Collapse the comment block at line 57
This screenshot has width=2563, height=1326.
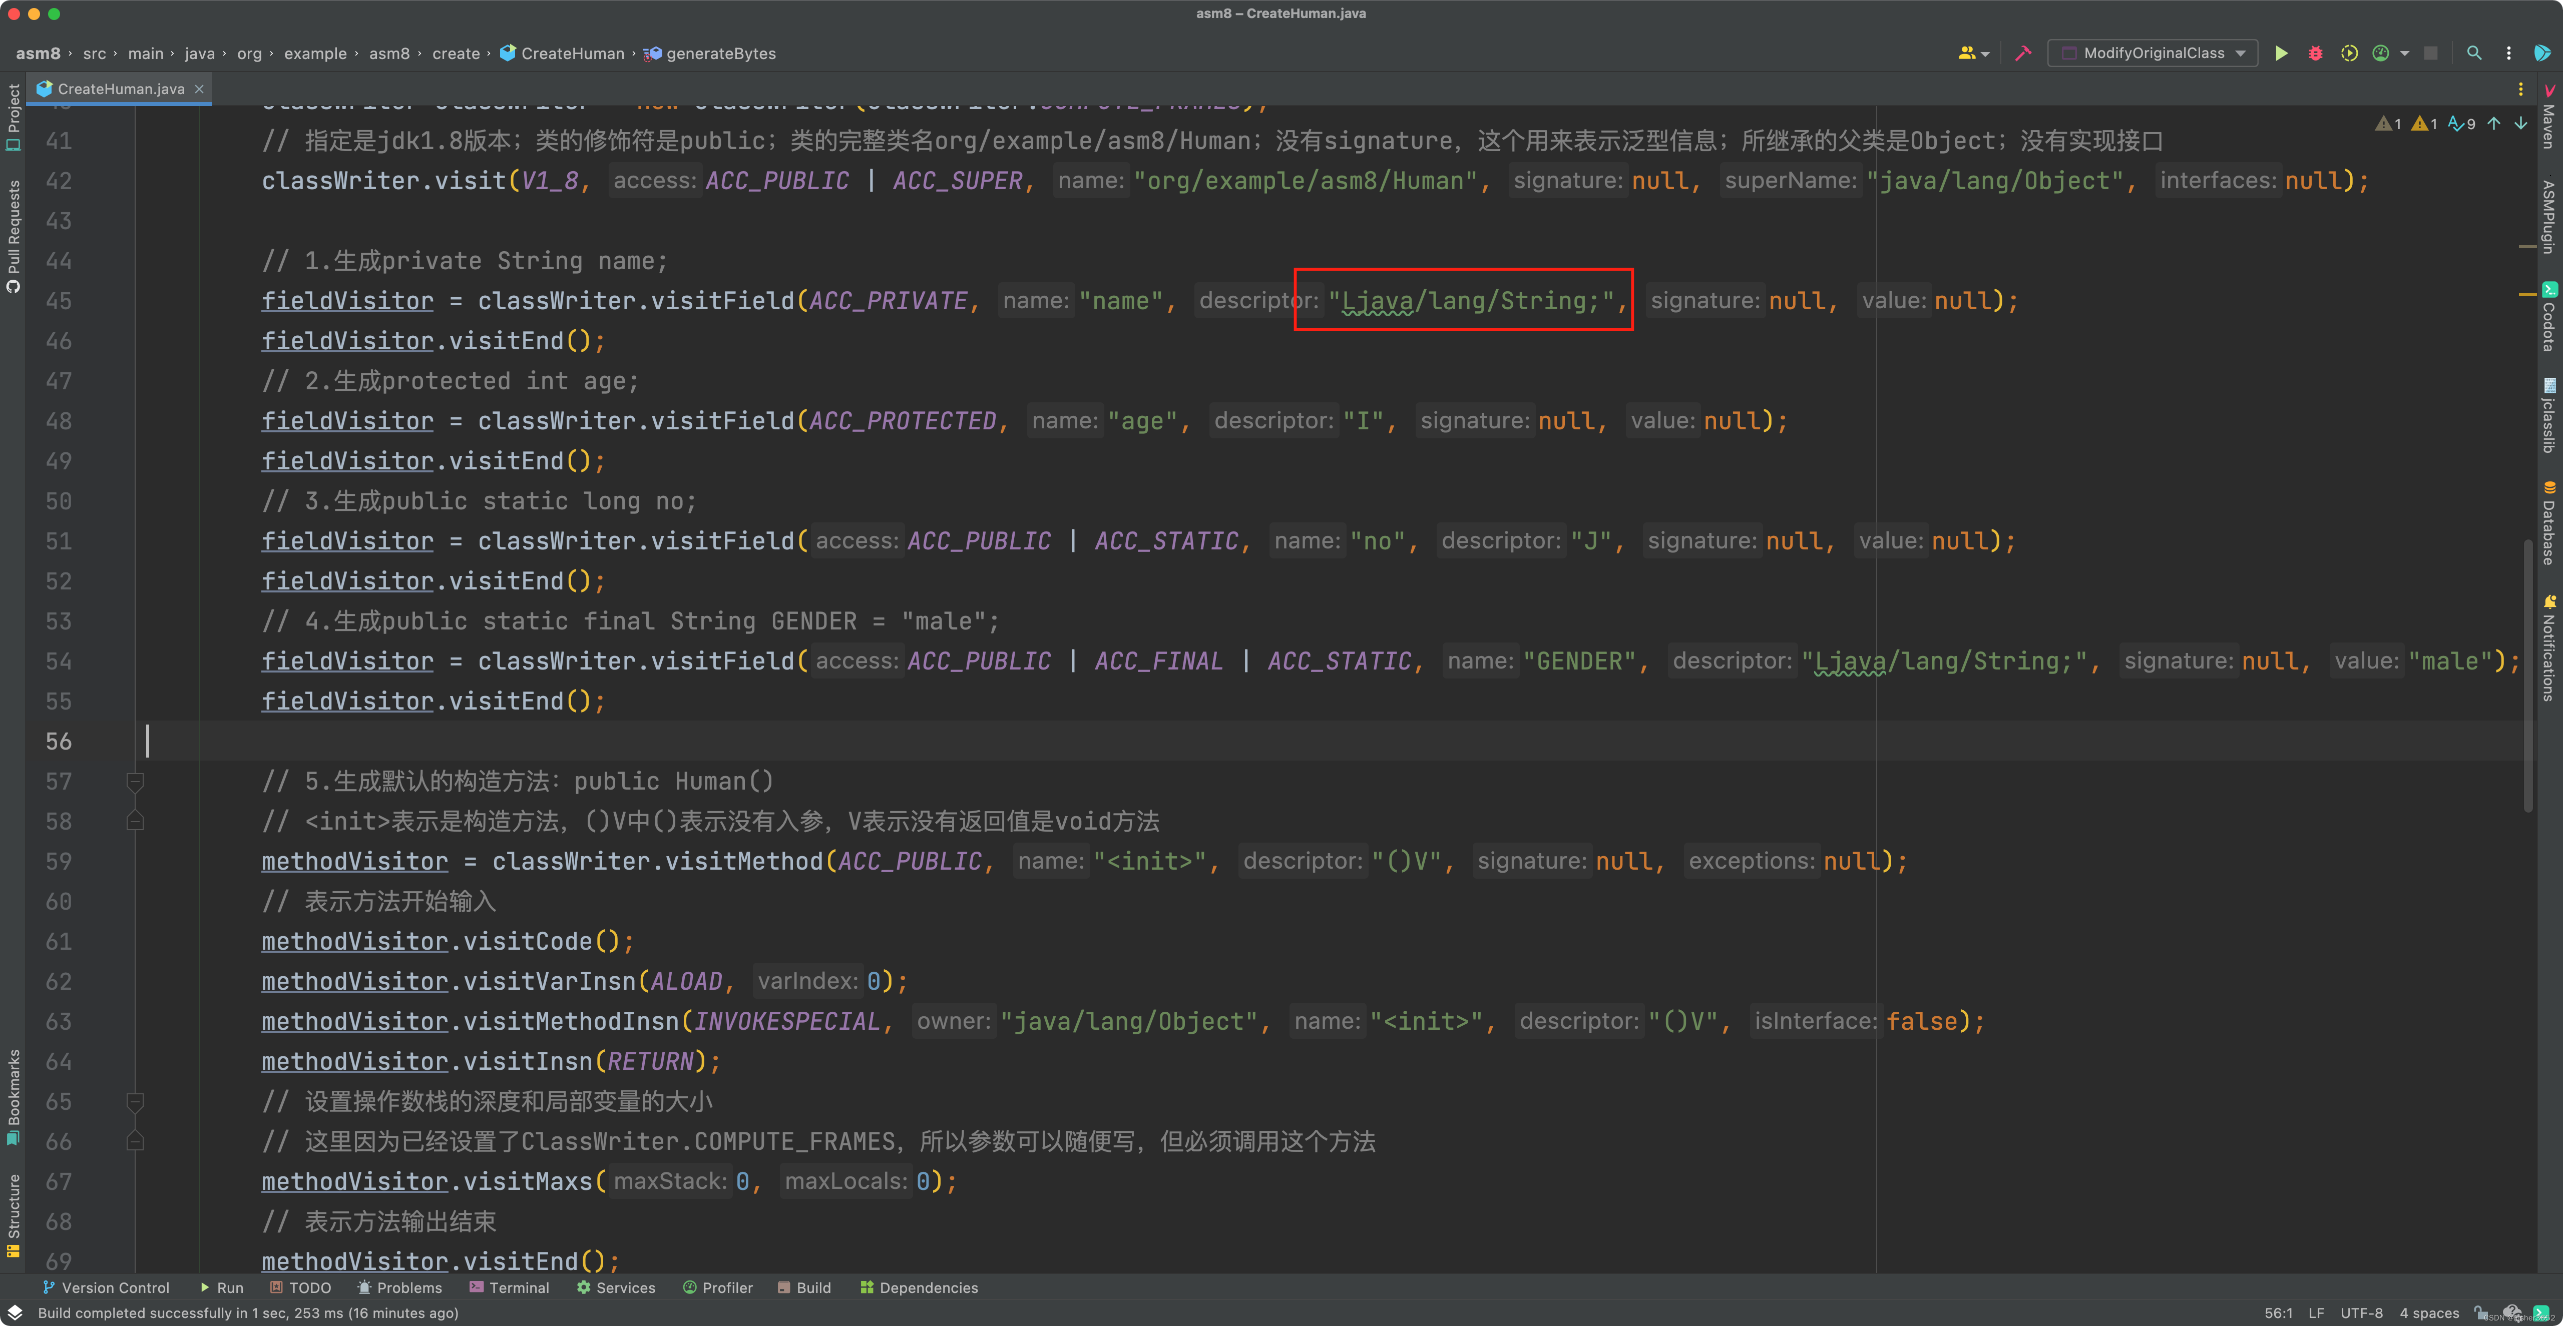pyautogui.click(x=135, y=782)
